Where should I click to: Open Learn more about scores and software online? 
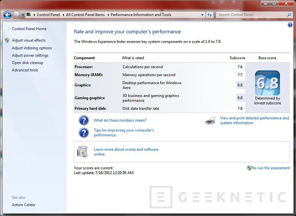click(126, 152)
